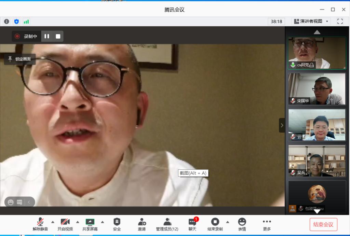Screen dimensions: 350x236
Task: Open the 管理成员(12) members panel
Action: 167,224
